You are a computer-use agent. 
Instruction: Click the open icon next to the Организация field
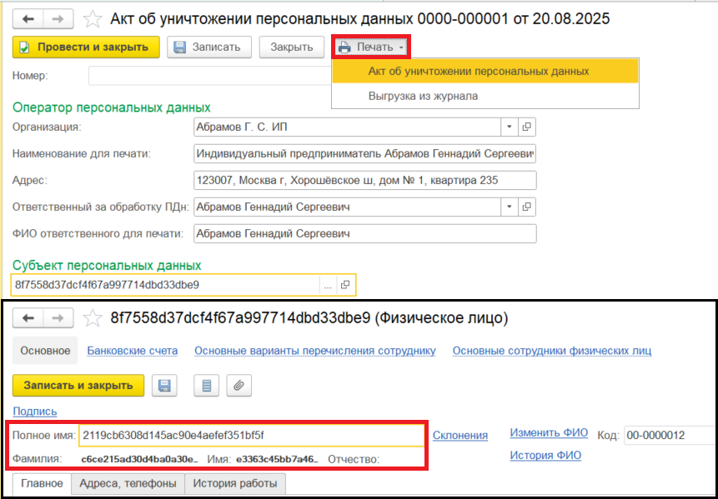(x=527, y=127)
